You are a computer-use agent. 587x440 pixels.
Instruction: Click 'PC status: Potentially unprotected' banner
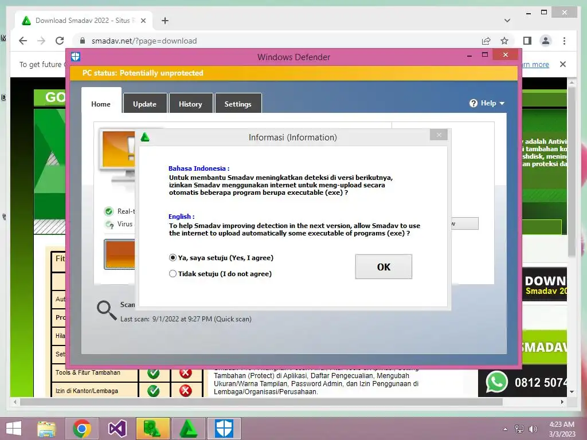[293, 73]
